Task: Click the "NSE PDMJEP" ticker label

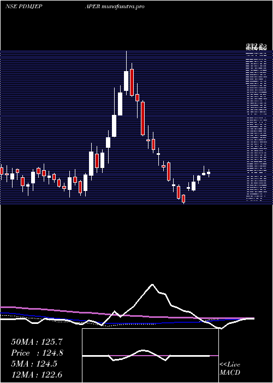Action: point(23,6)
